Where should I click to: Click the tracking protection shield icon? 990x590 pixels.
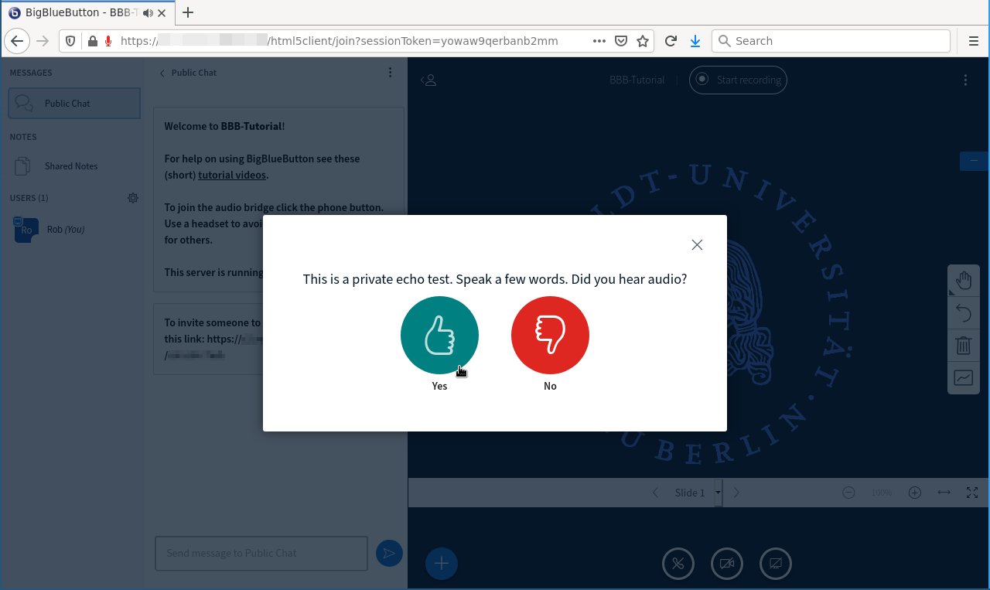tap(70, 41)
